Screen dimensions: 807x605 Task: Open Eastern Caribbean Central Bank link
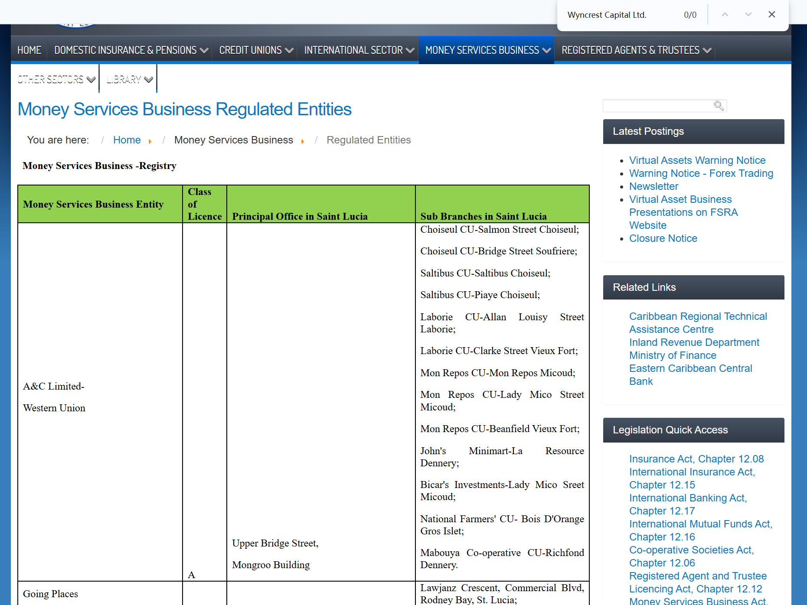click(691, 375)
